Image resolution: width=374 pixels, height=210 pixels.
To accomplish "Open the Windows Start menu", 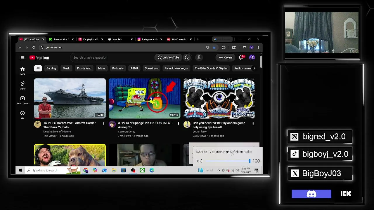I will tap(20, 170).
